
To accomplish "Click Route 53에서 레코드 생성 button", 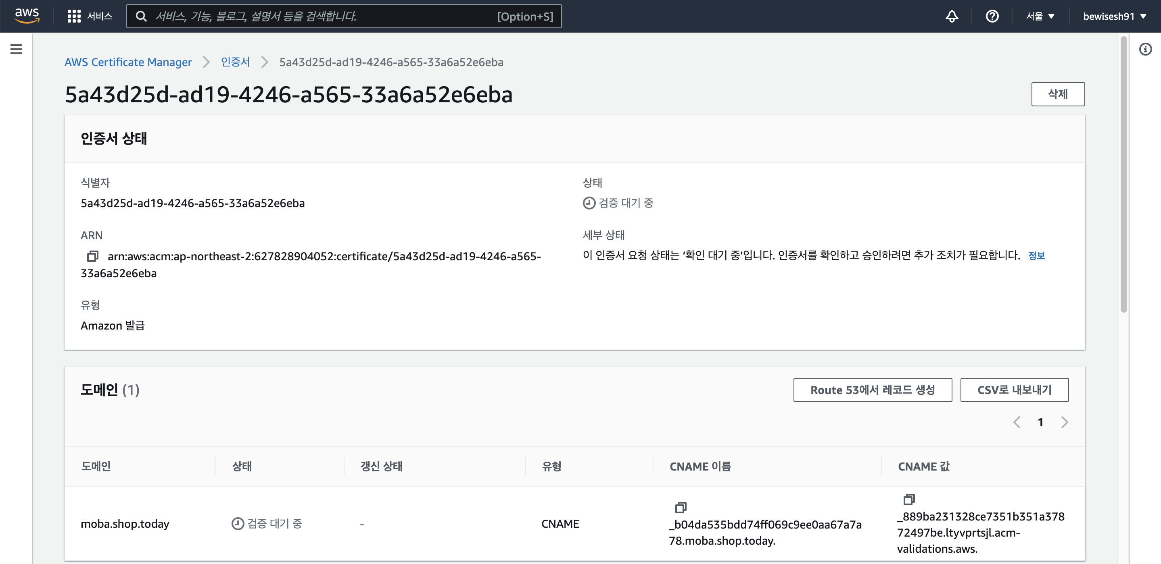I will coord(873,389).
